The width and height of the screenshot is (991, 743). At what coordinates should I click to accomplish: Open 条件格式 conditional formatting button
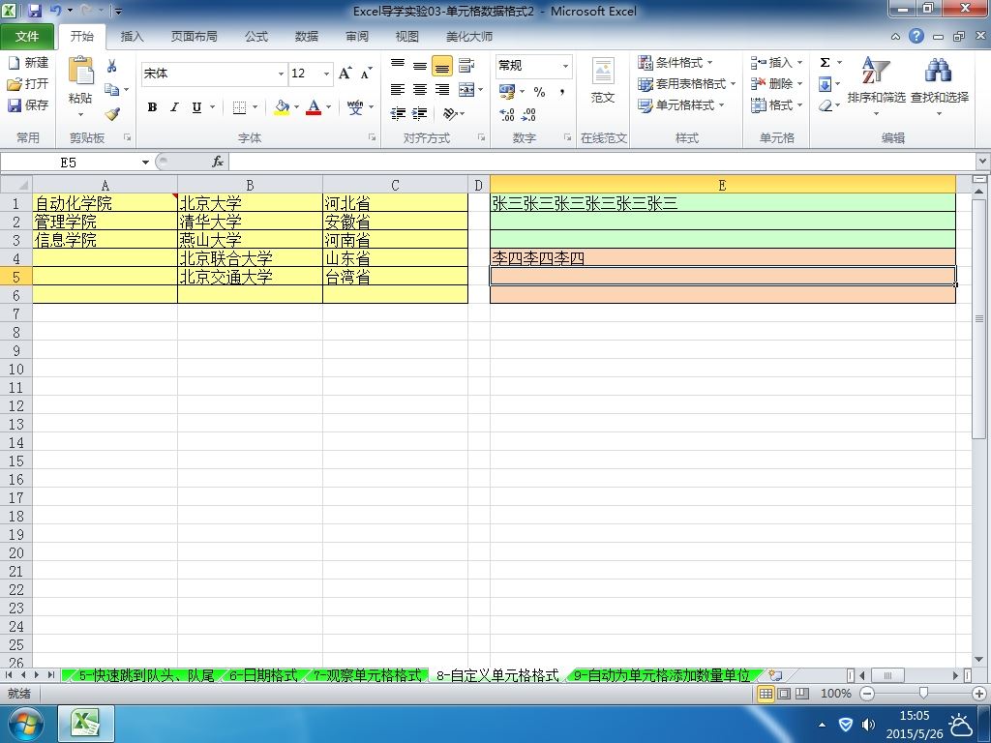[676, 63]
